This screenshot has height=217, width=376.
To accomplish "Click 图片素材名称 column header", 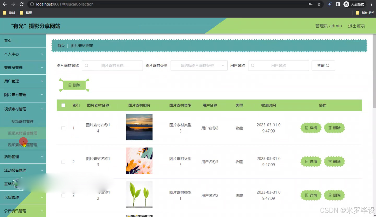I will (x=98, y=105).
